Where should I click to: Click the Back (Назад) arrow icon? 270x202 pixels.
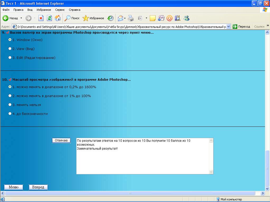(6, 18)
